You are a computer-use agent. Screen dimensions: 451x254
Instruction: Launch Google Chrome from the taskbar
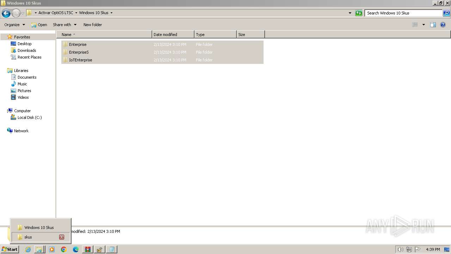(x=64, y=249)
